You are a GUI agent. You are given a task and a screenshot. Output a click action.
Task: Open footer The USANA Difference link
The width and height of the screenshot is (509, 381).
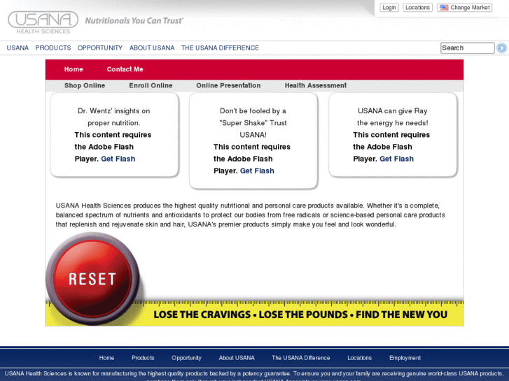tap(301, 358)
